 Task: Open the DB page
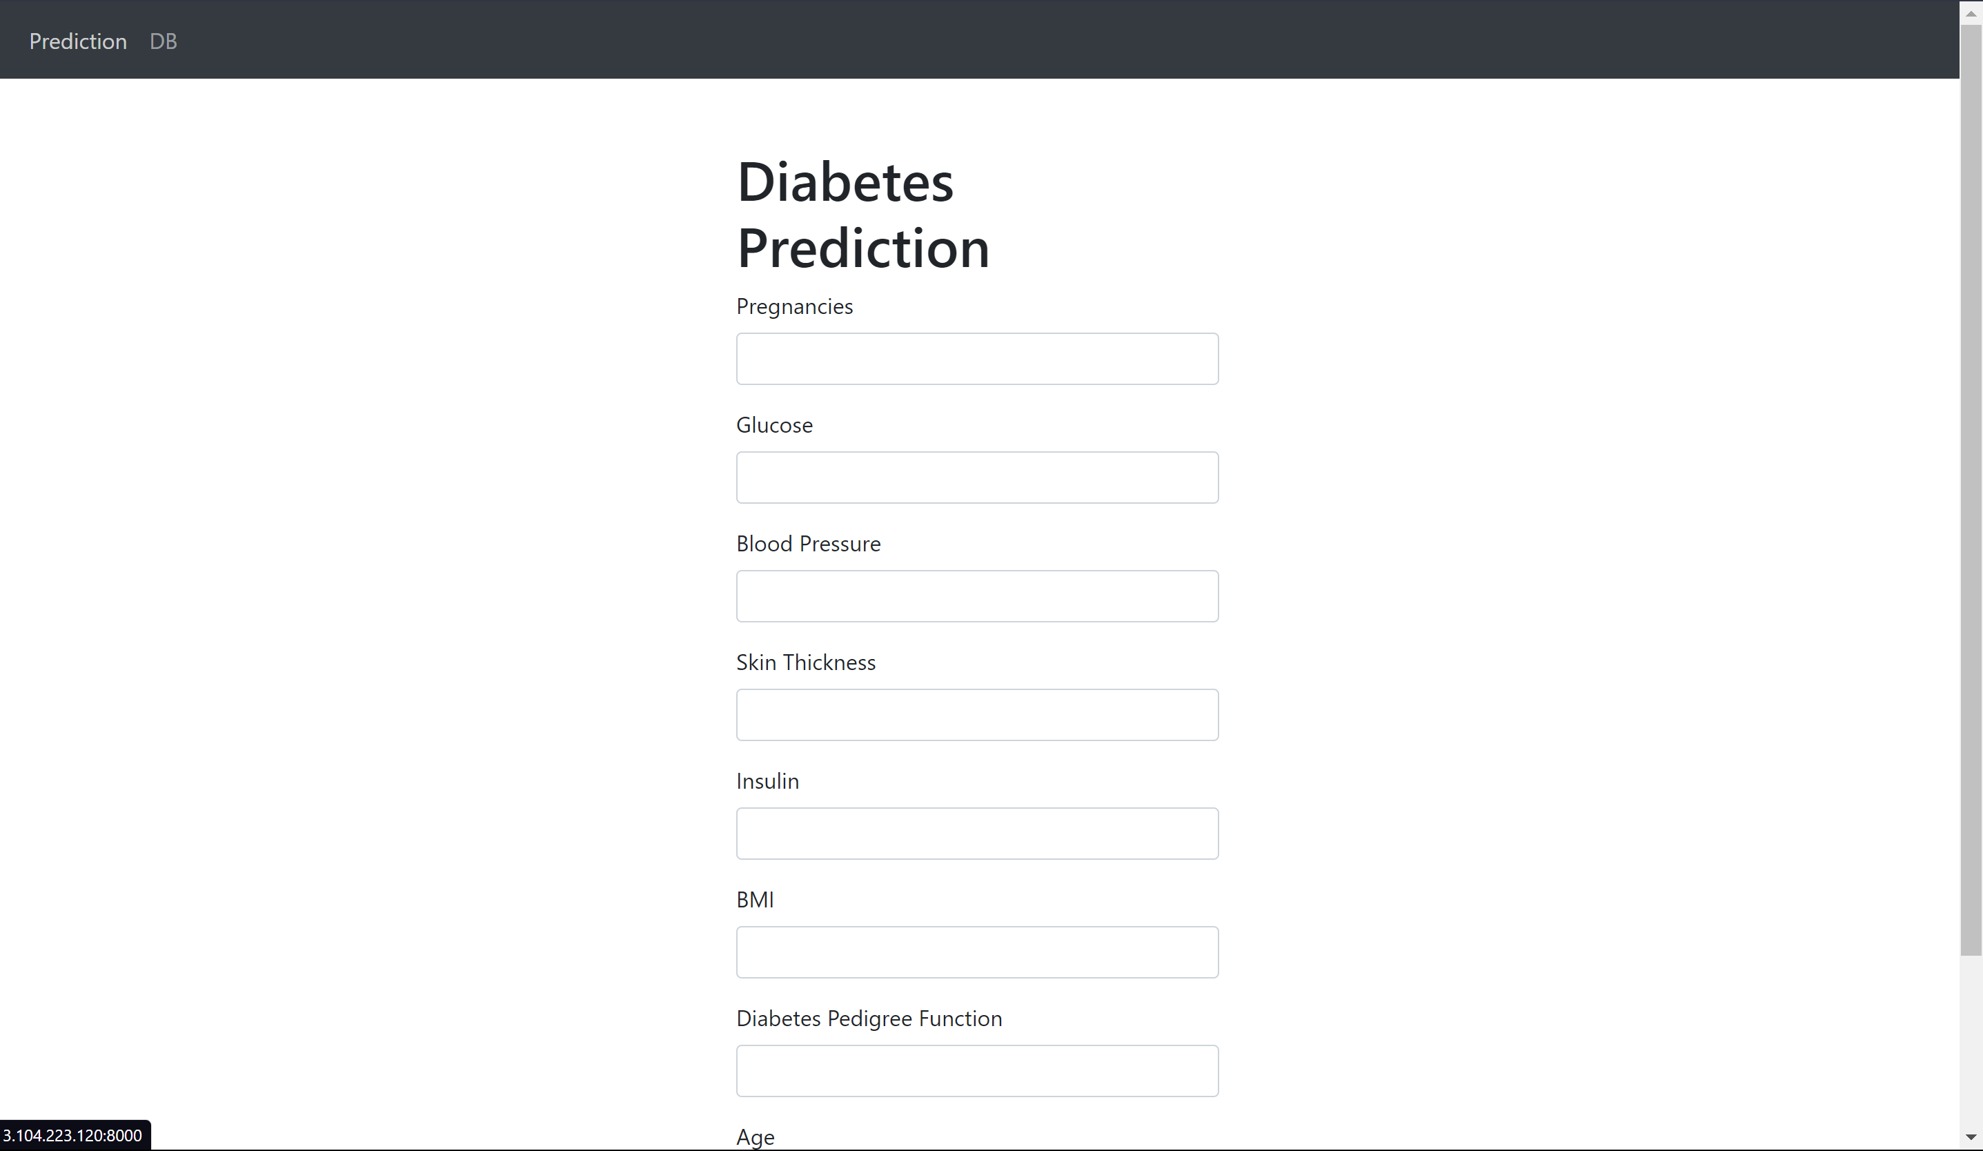163,41
